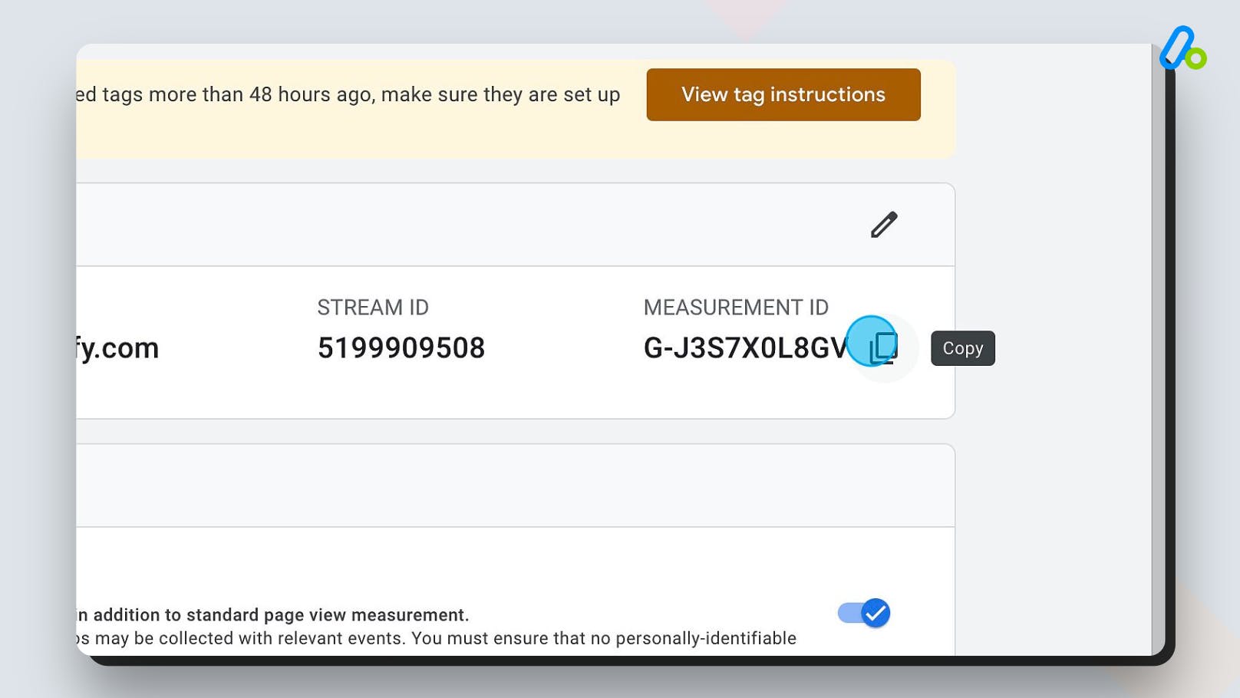
Task: Click the STREAM ID column header
Action: pos(373,307)
